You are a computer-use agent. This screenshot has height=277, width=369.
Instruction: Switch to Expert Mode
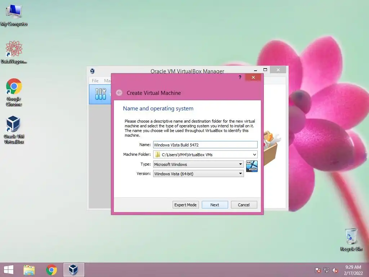click(x=186, y=205)
